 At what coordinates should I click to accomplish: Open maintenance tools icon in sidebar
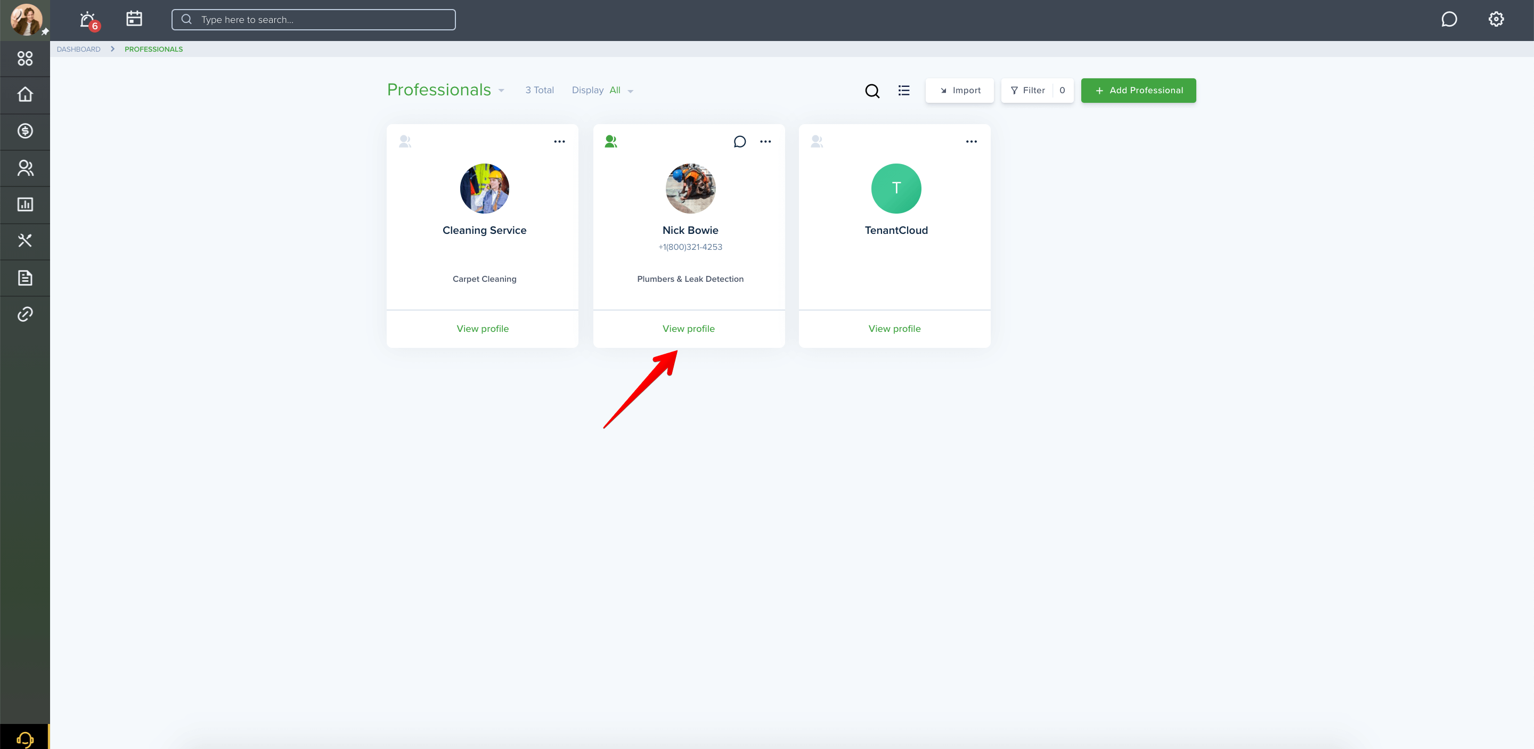(x=25, y=241)
